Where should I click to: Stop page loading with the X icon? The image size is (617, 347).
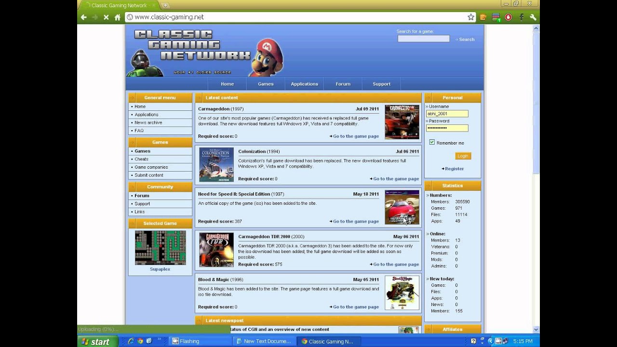point(106,17)
